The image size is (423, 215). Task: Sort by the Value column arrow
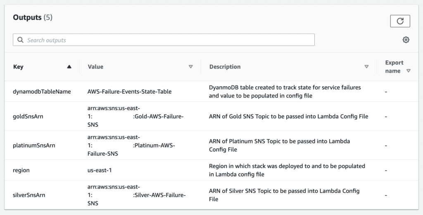(x=190, y=67)
